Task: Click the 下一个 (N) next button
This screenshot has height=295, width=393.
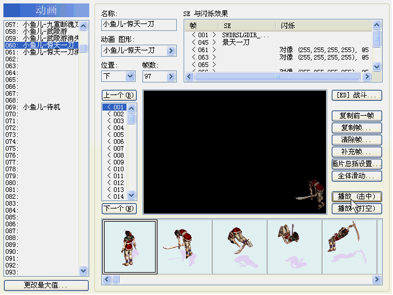Action: (x=119, y=209)
